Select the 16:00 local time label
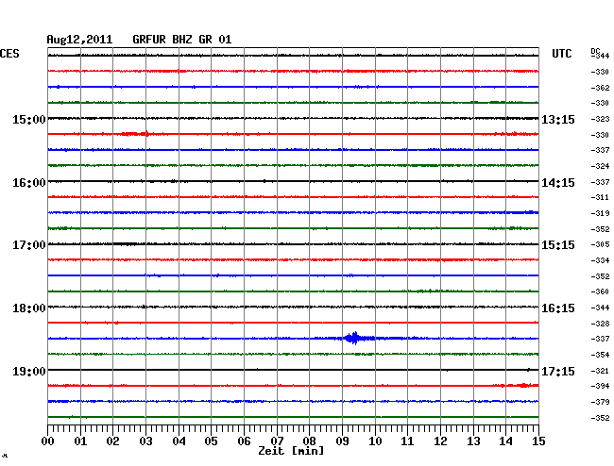Screen dimensions: 614x466 29,183
